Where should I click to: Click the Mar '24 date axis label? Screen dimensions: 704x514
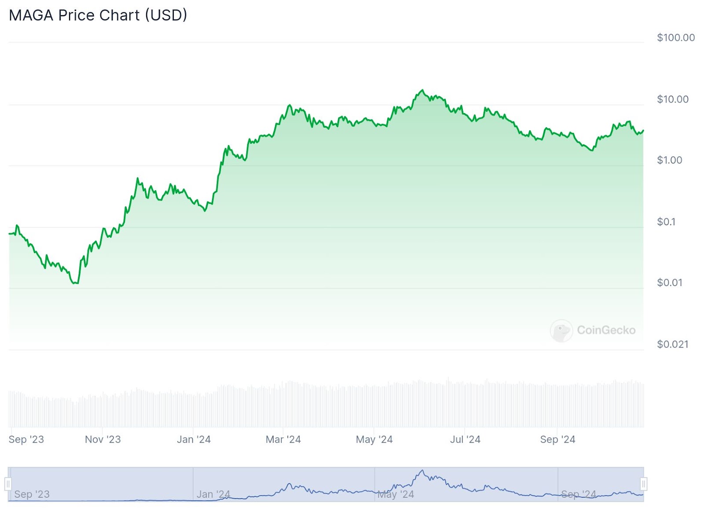click(283, 439)
